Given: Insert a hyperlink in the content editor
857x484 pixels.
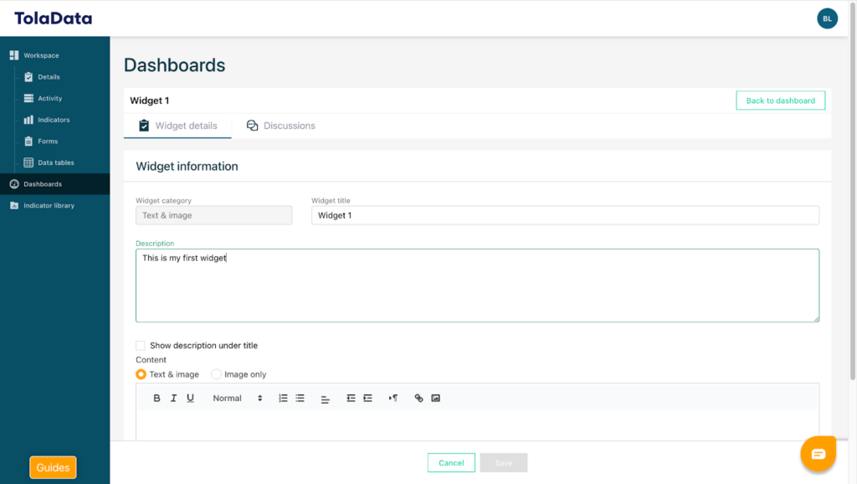Looking at the screenshot, I should pos(418,398).
